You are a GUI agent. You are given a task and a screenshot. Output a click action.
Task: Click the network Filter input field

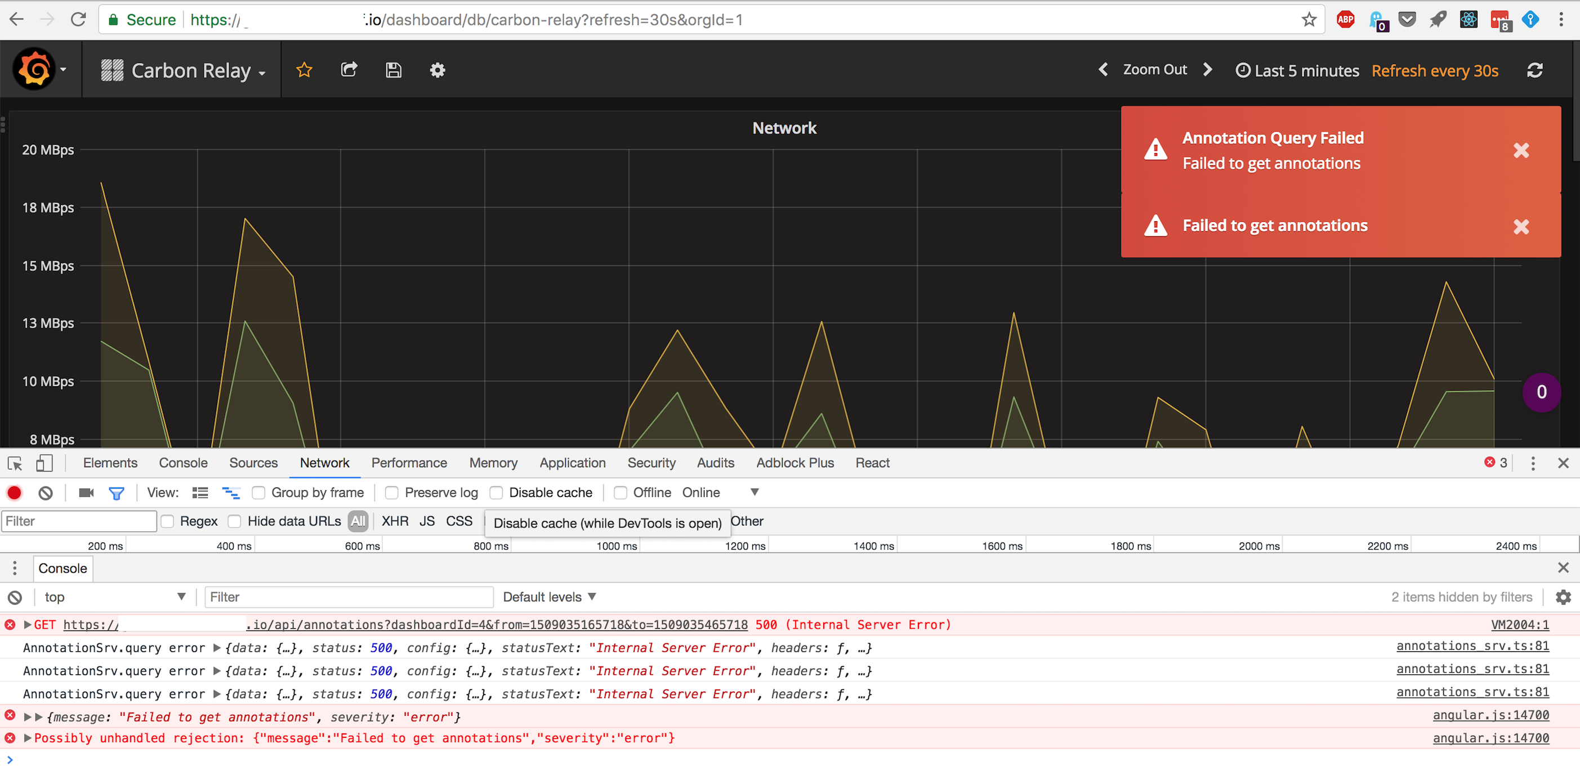click(78, 520)
